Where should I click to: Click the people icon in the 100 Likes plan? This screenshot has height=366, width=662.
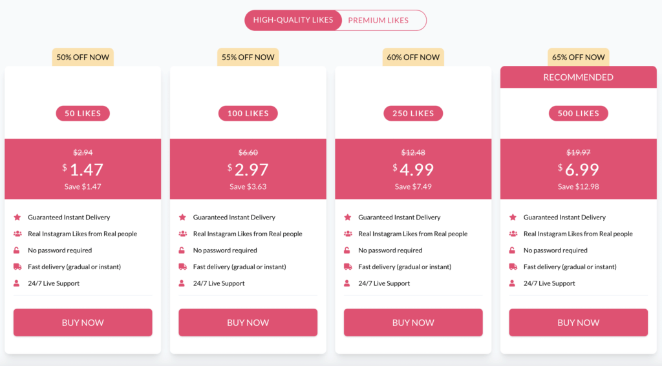pos(182,234)
